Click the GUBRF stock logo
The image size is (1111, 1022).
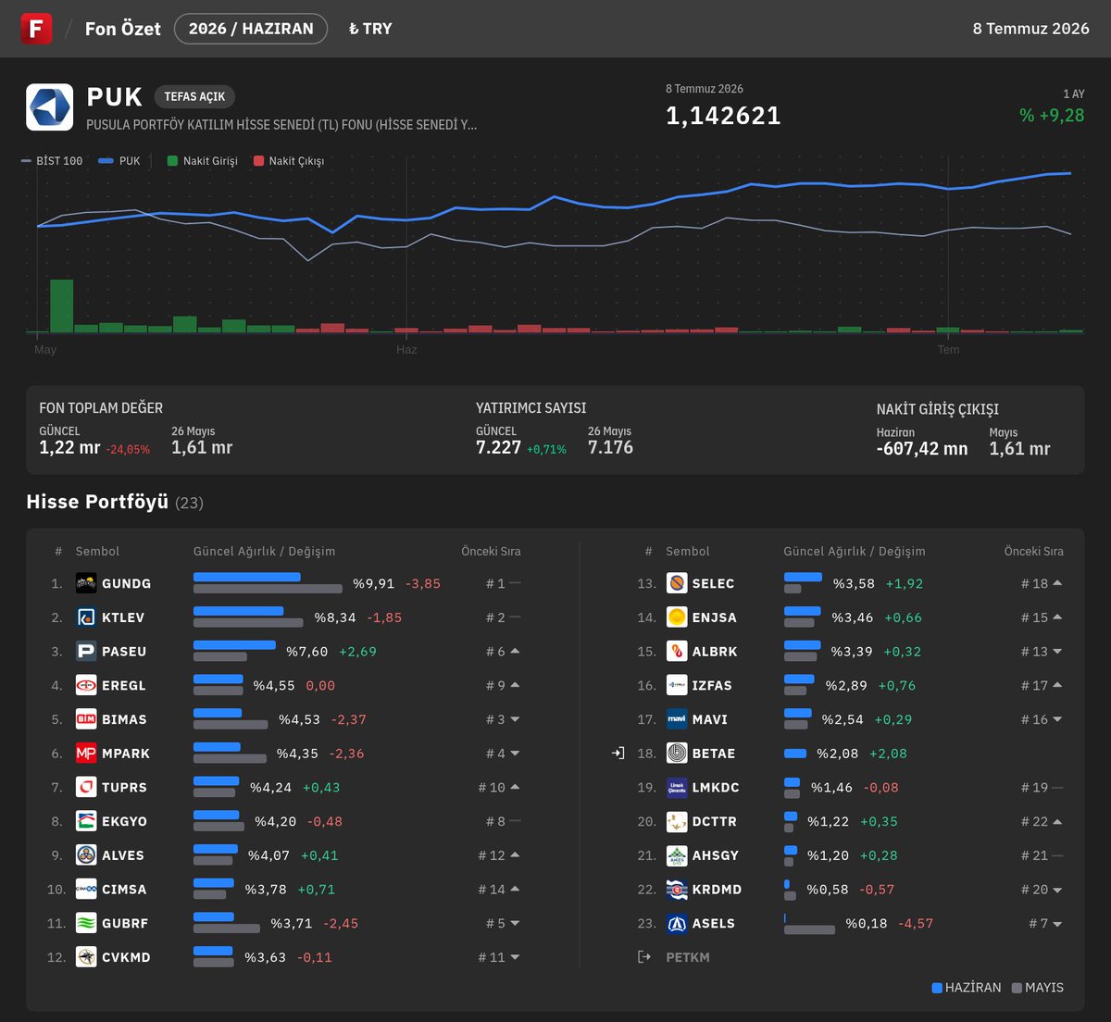86,923
